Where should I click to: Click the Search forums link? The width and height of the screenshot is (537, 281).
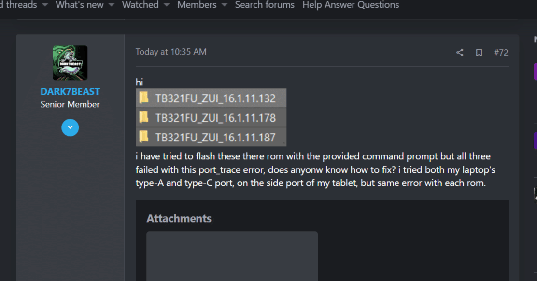coord(265,5)
